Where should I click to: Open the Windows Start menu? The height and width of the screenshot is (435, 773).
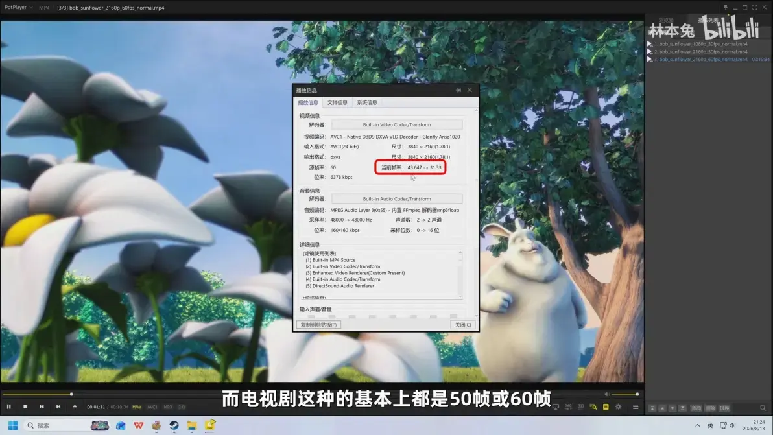(x=13, y=425)
